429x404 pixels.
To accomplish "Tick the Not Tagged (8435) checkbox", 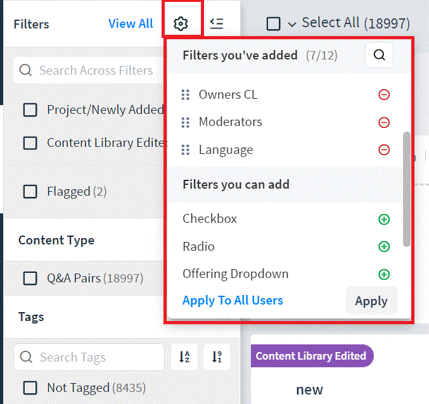I will coord(30,388).
